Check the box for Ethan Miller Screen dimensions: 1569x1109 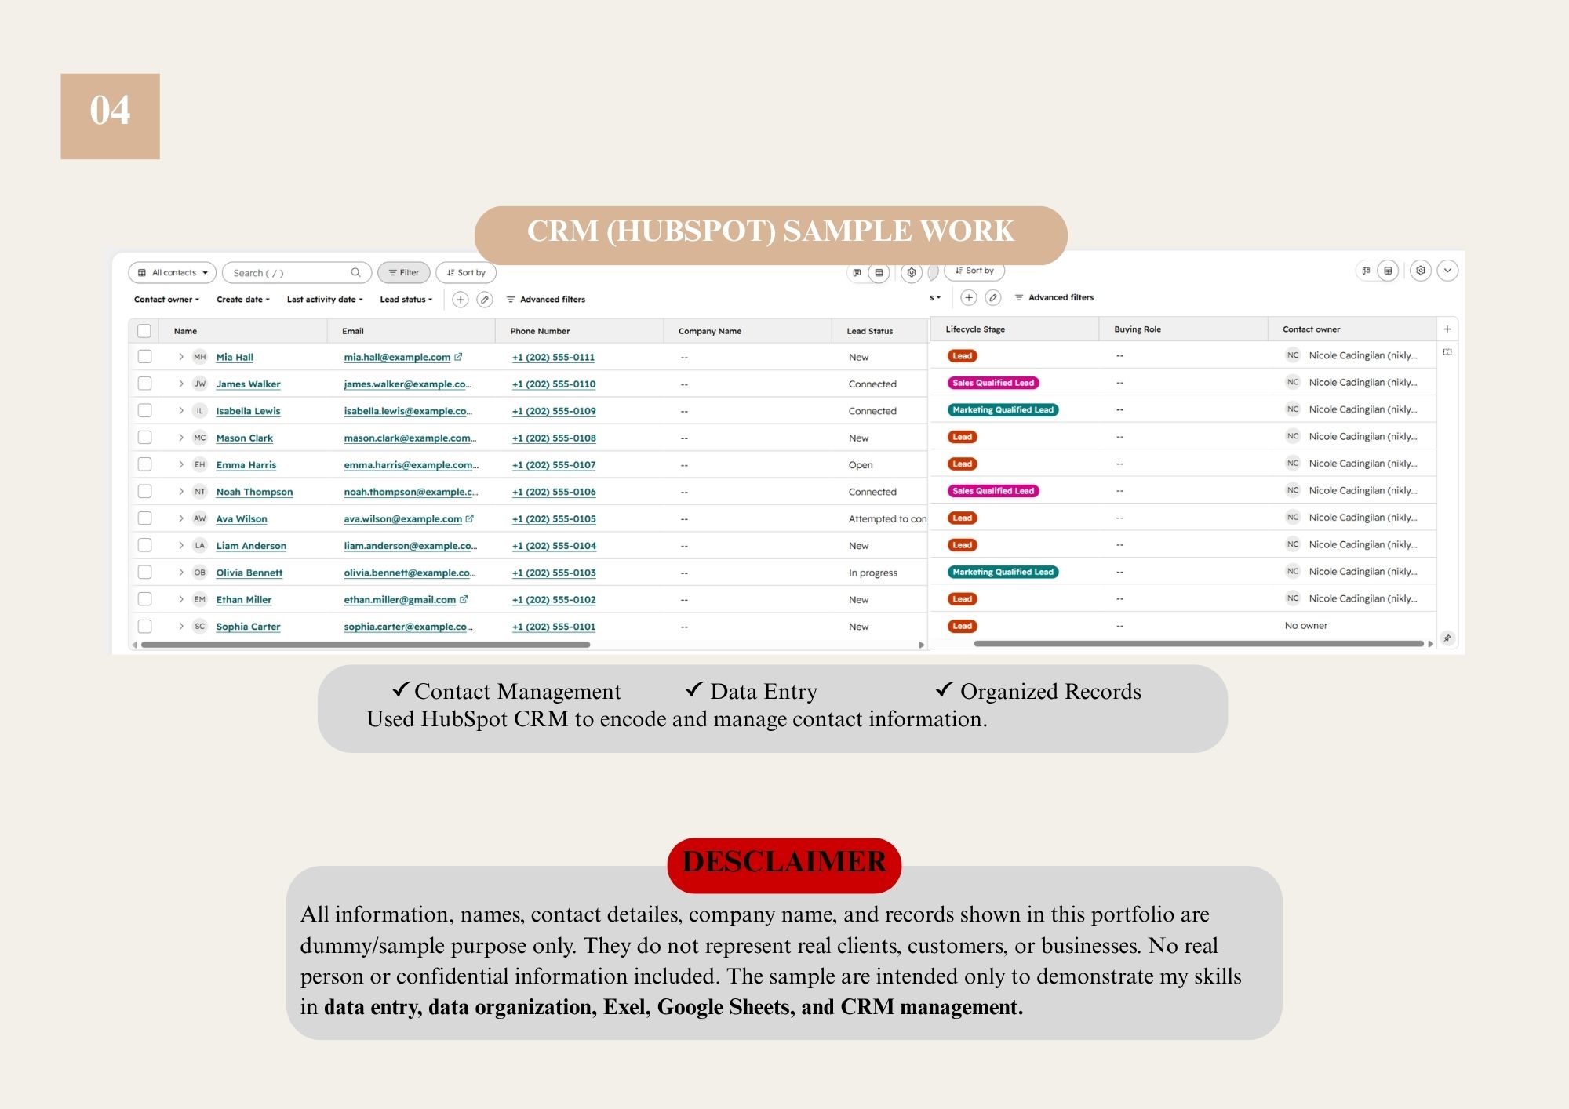pyautogui.click(x=144, y=599)
